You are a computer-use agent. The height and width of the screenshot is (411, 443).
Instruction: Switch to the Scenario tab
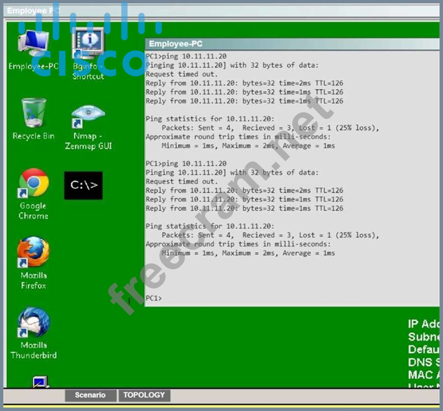coord(90,395)
